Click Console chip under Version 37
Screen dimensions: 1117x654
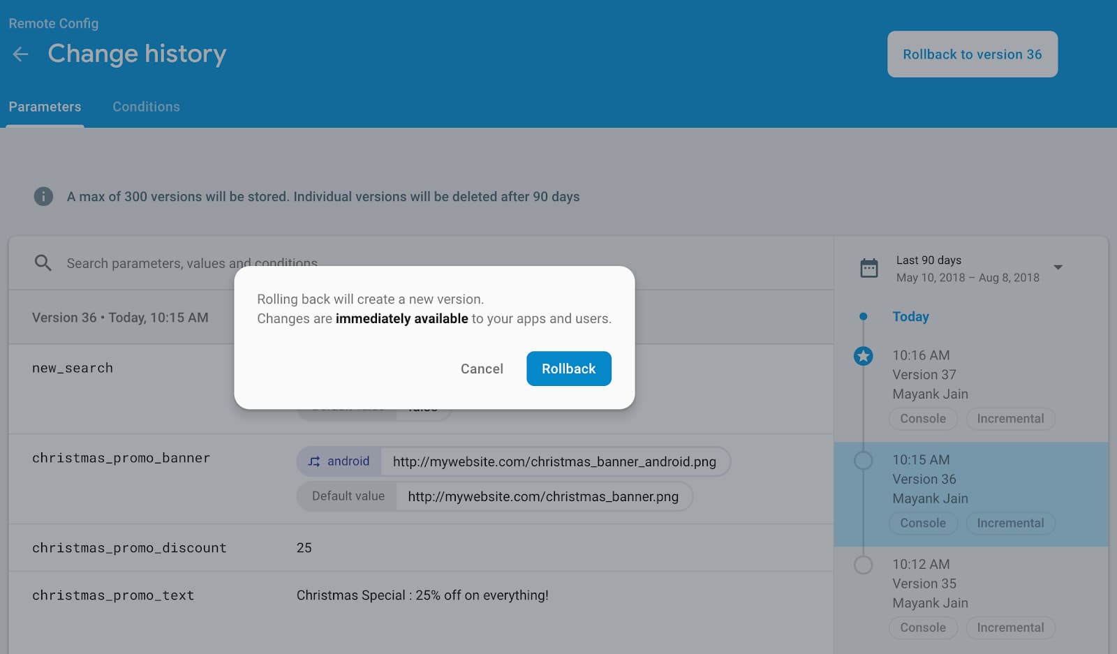[x=923, y=419]
